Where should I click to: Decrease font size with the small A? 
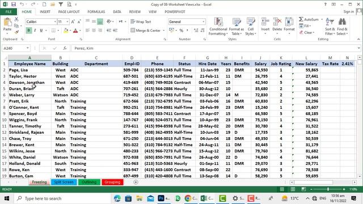coord(79,22)
